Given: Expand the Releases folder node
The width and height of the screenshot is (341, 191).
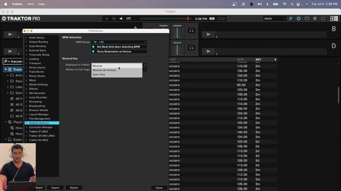Looking at the screenshot, I should (x=8, y=81).
